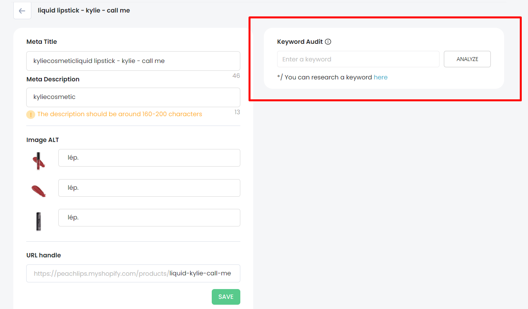Open the black lipstick box thumbnail

(x=39, y=221)
